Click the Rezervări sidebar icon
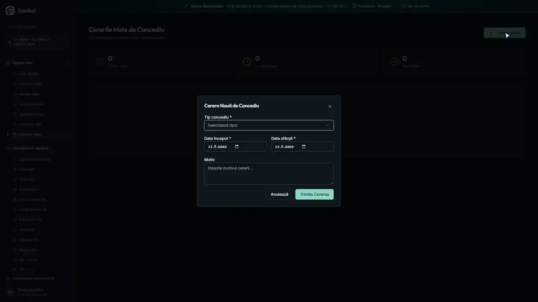Screen dimensions: 538x302 pyautogui.click(x=15, y=180)
